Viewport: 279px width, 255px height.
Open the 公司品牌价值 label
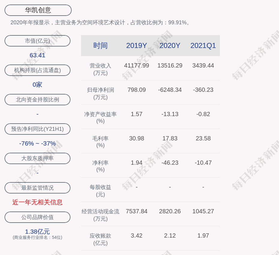click(37, 217)
